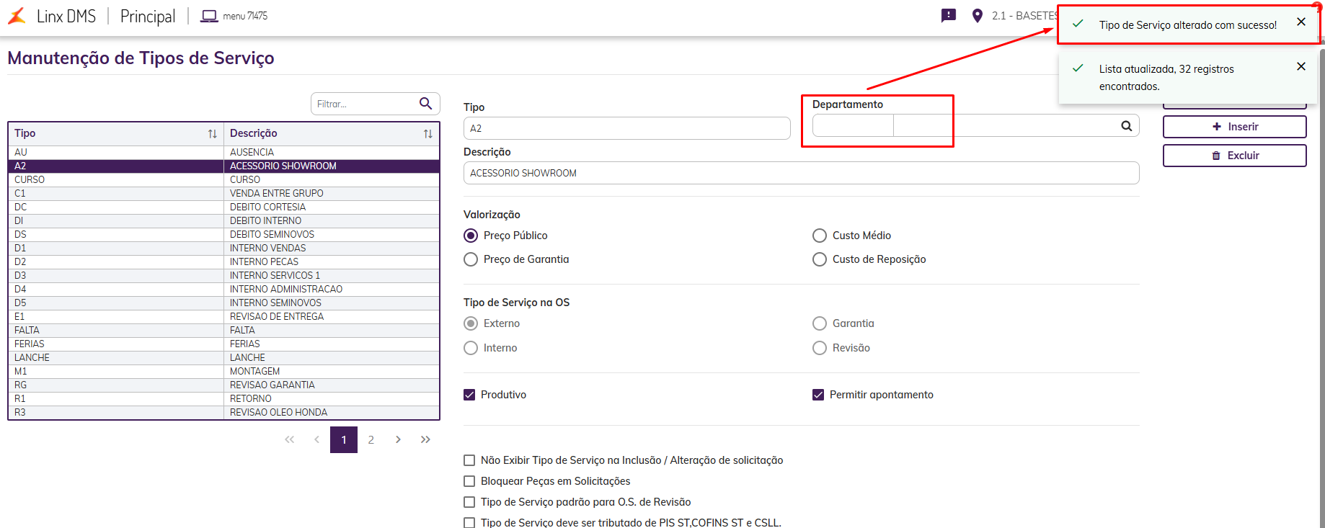
Task: Click the Excluir button
Action: (x=1234, y=156)
